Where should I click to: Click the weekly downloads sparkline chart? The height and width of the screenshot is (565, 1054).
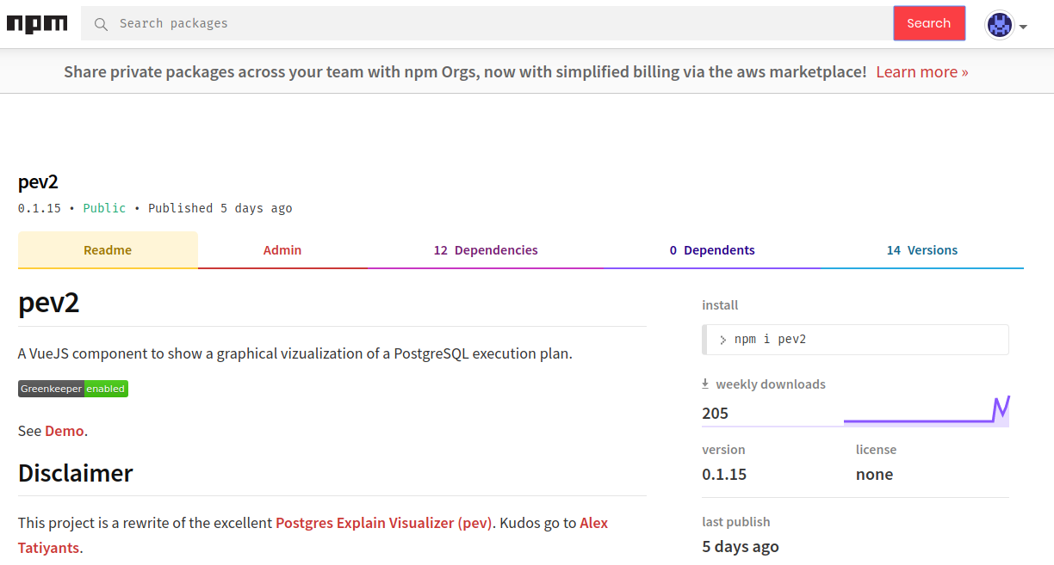coord(927,410)
